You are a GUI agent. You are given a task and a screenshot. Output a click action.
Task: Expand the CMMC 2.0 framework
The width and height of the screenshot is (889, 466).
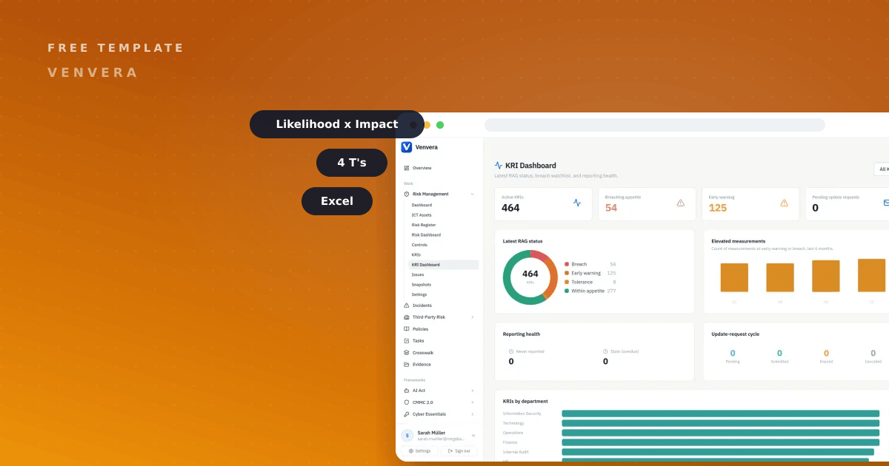tap(473, 402)
